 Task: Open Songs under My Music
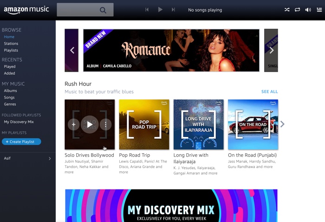coord(9,98)
